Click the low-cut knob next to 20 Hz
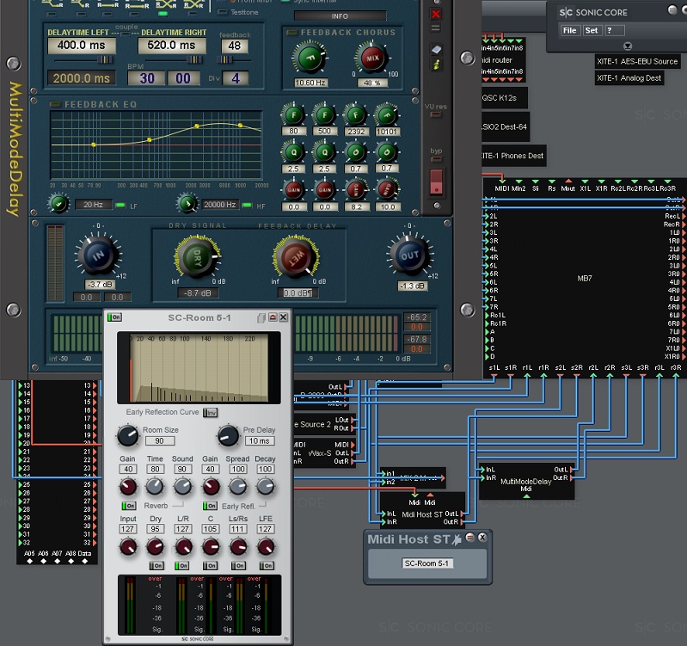Viewport: 687px width, 646px height. tap(58, 203)
